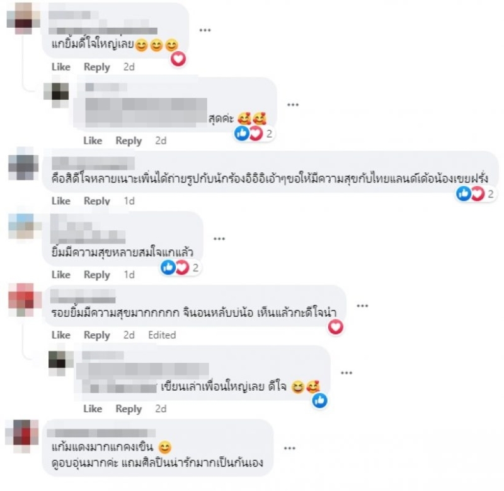Open options menu for the first top comment
The width and height of the screenshot is (504, 491).
pyautogui.click(x=205, y=30)
